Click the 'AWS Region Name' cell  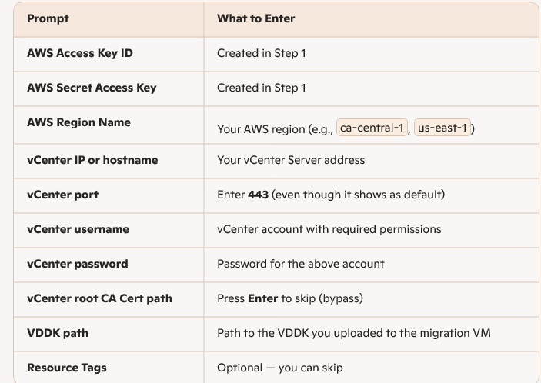[78, 122]
